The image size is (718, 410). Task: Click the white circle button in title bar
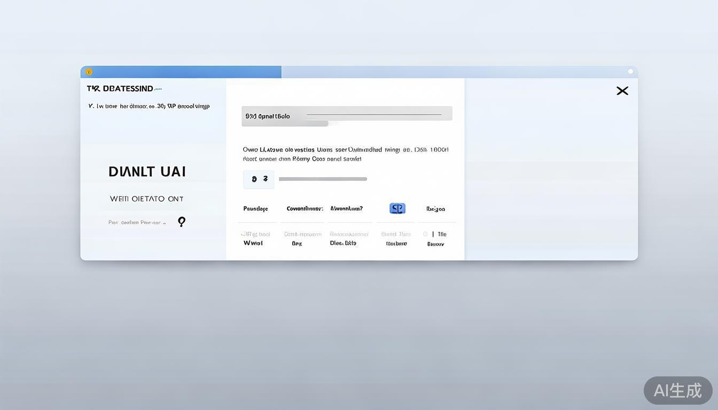[x=630, y=72]
